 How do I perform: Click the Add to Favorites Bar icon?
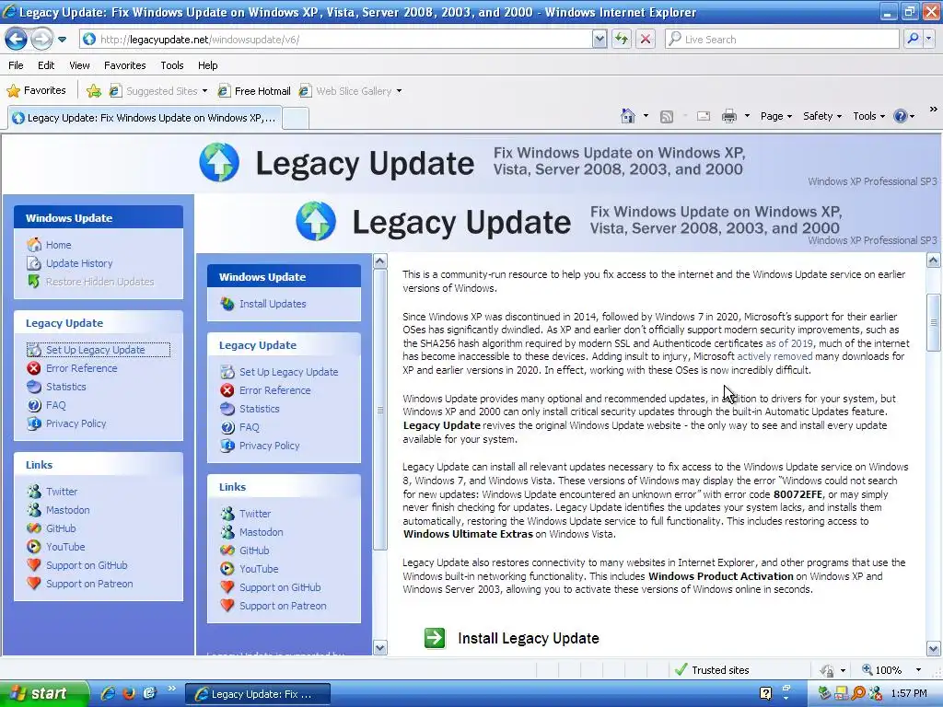[x=94, y=91]
